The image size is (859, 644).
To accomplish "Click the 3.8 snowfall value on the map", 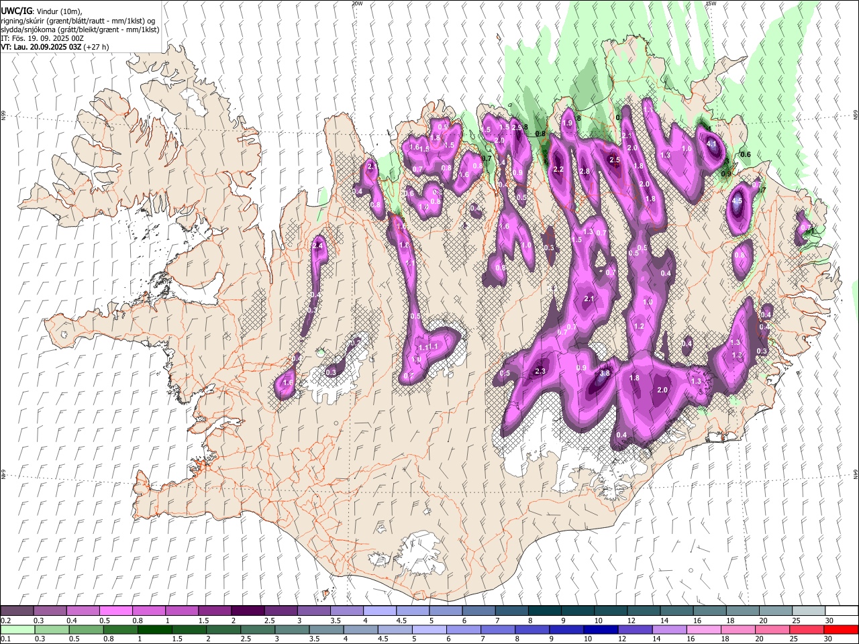I will click(604, 374).
